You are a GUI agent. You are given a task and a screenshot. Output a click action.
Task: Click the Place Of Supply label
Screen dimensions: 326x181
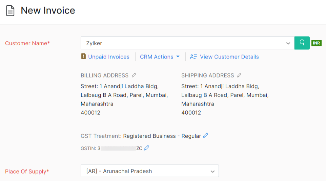point(27,172)
